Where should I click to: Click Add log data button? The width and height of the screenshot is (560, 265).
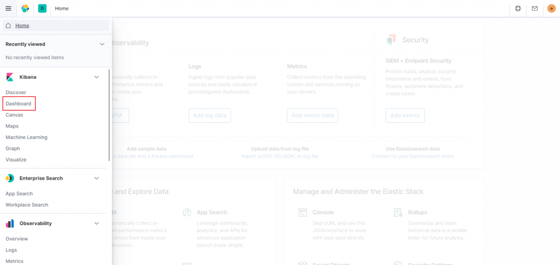point(209,116)
